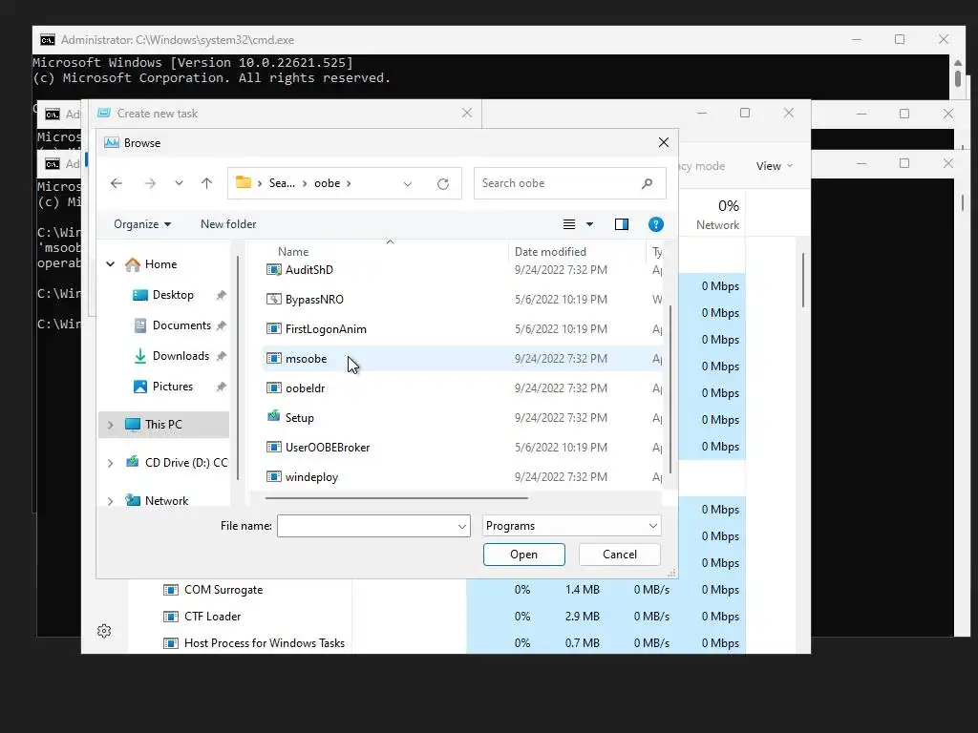Change view layout icon
Viewport: 978px width, 733px height.
coord(569,224)
